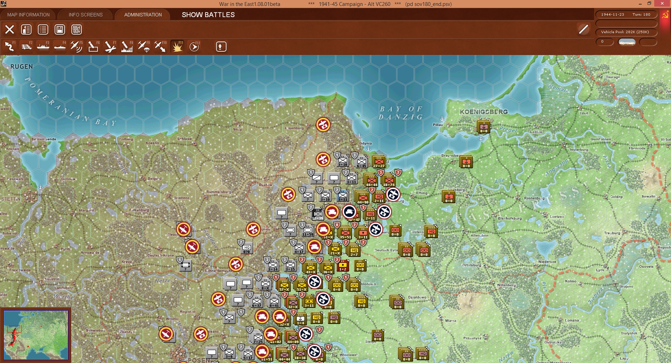Click the minimap overview in the corner
This screenshot has width=671, height=363.
click(x=36, y=335)
